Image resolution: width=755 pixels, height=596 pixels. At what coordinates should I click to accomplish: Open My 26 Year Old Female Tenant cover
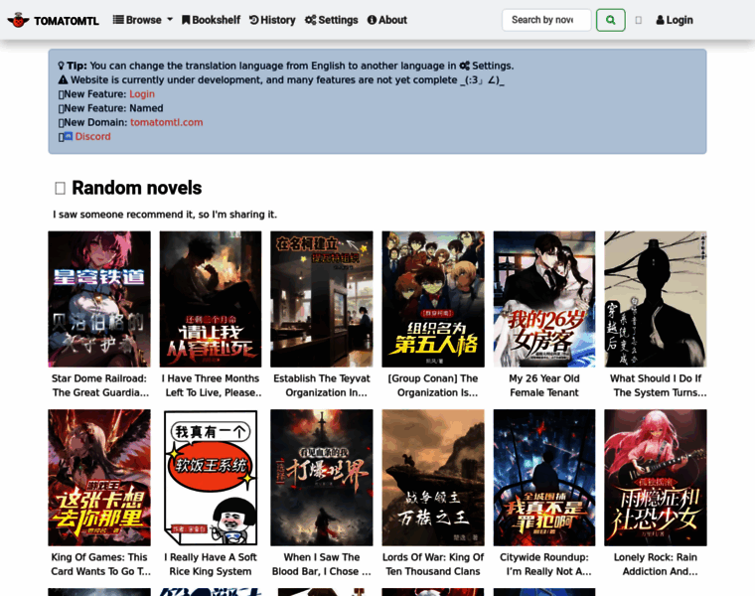coord(544,299)
